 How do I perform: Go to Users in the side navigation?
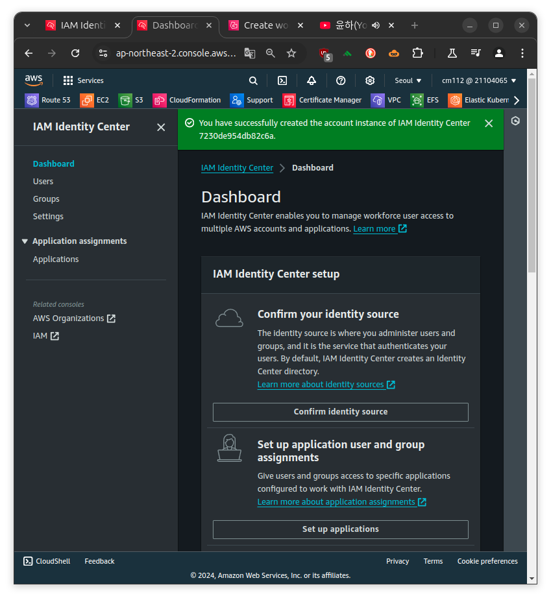click(x=43, y=182)
